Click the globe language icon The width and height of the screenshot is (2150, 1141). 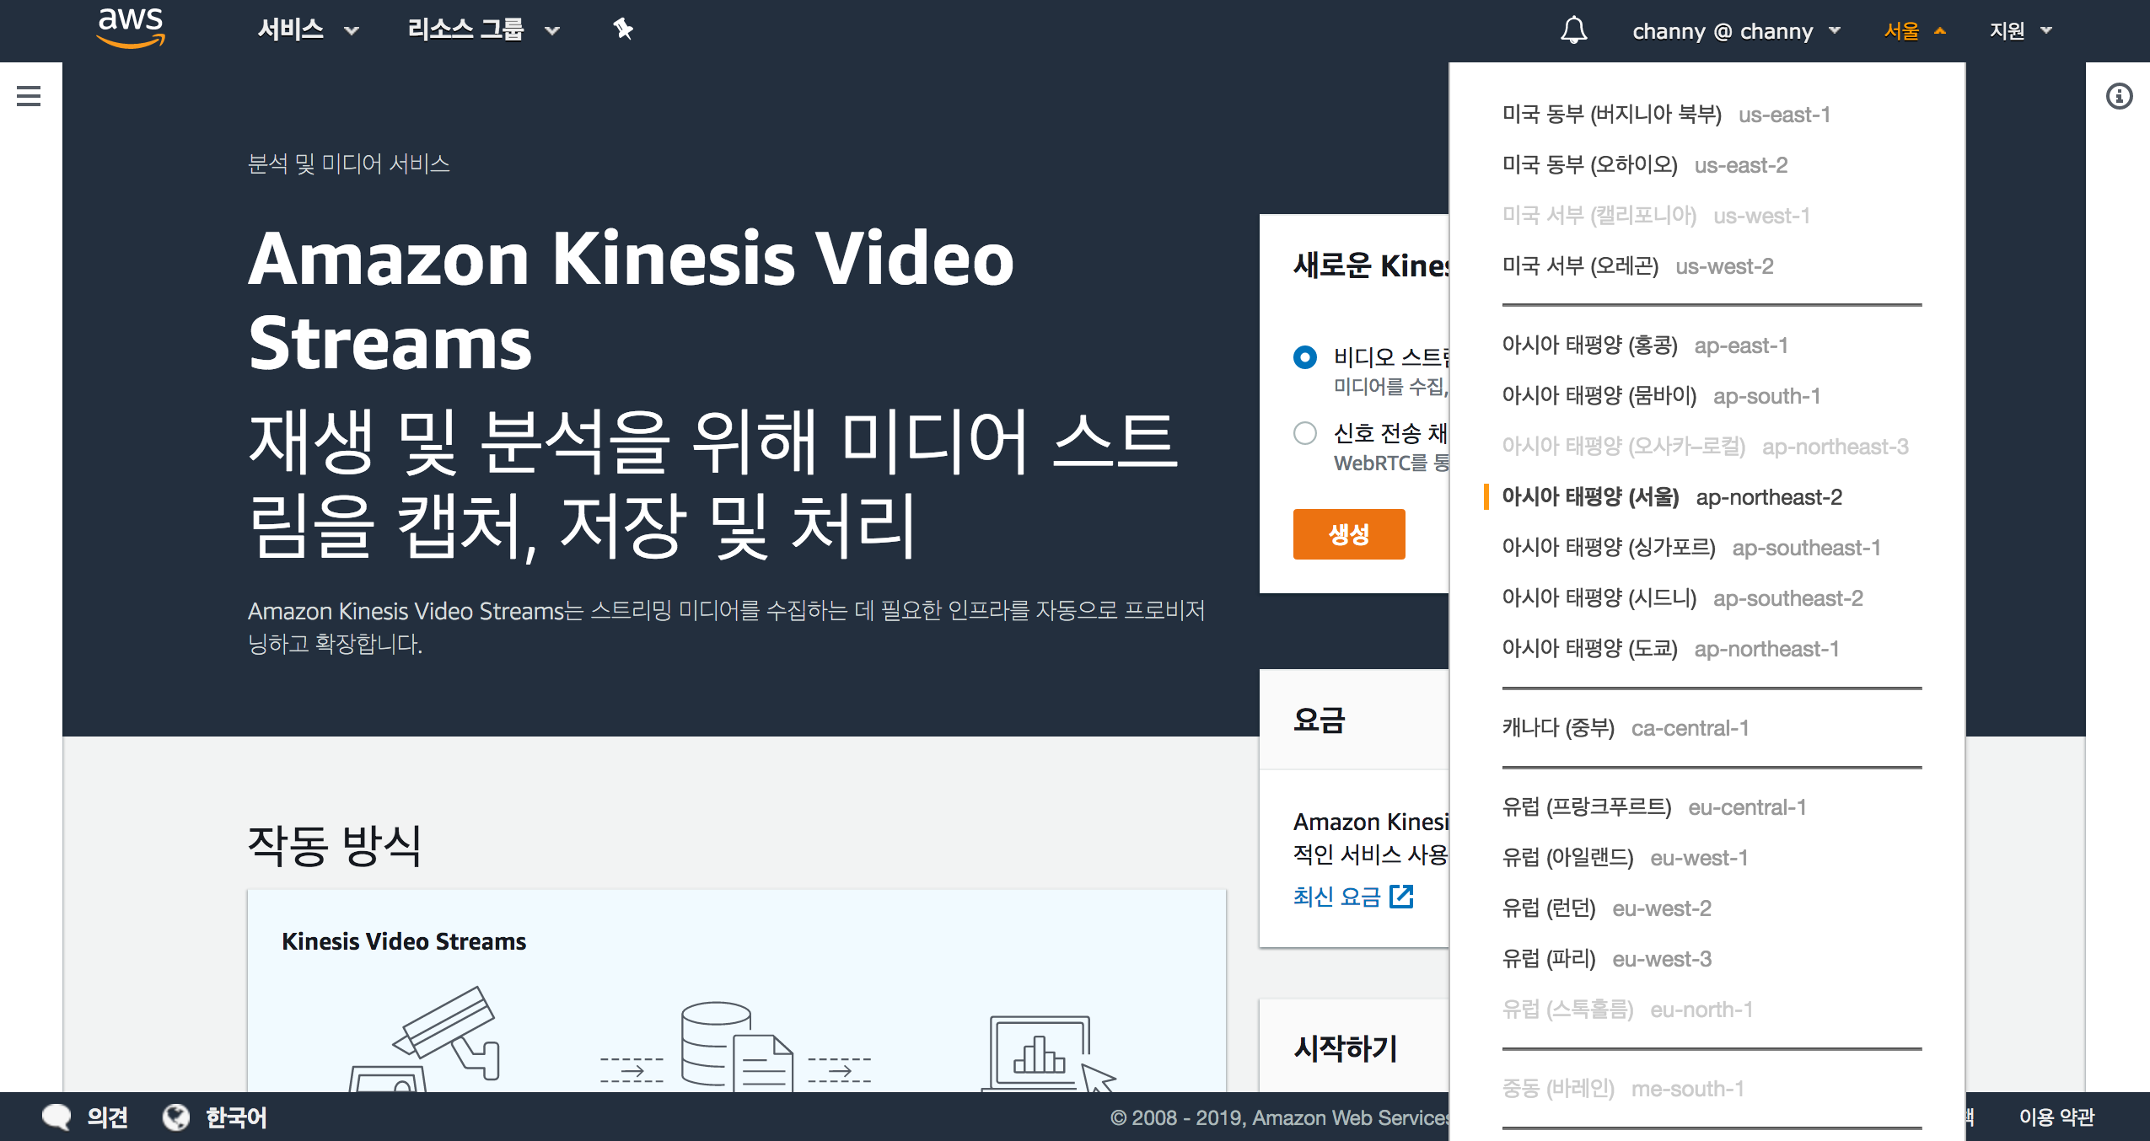pyautogui.click(x=176, y=1117)
